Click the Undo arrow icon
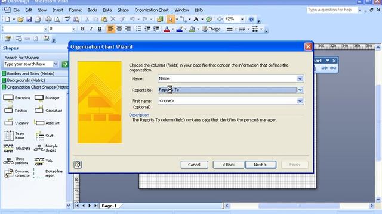The height and width of the screenshot is (214, 382). (x=132, y=19)
